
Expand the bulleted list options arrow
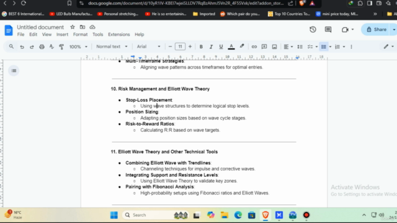click(330, 47)
